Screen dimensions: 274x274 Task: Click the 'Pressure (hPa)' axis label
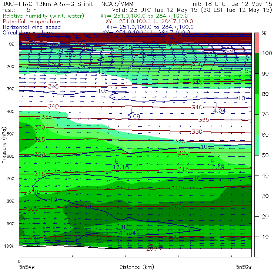click(4, 145)
